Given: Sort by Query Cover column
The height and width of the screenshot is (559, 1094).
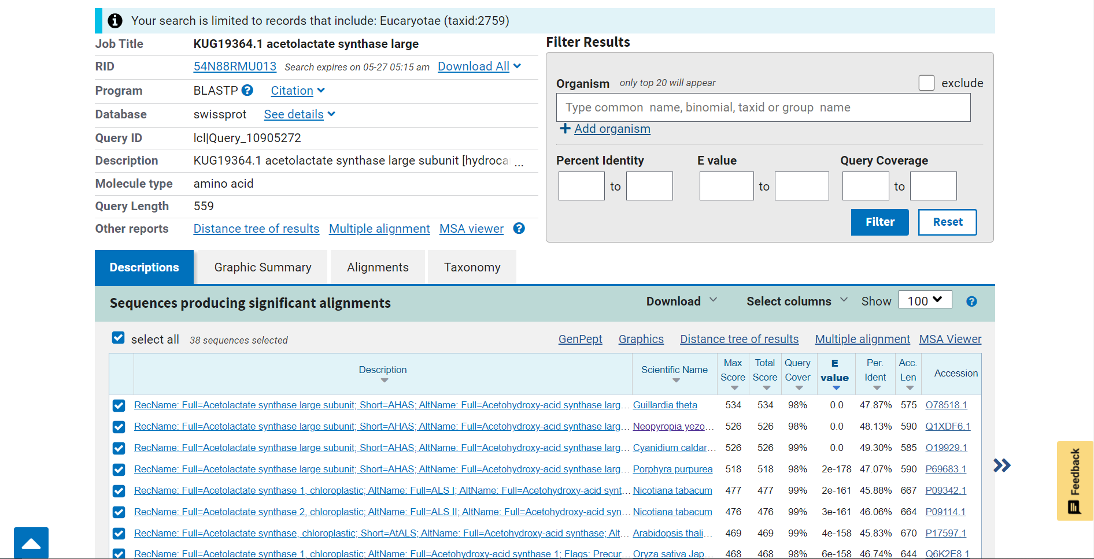Looking at the screenshot, I should coord(799,388).
